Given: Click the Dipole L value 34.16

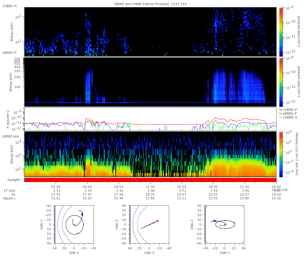Looking at the screenshot, I should (276, 198).
